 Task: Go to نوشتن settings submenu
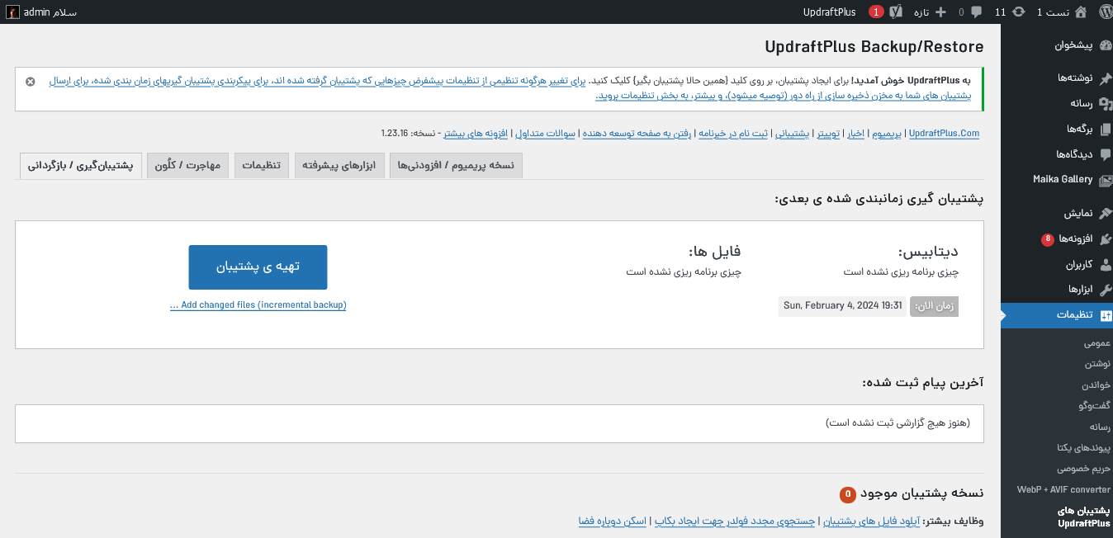point(1098,363)
